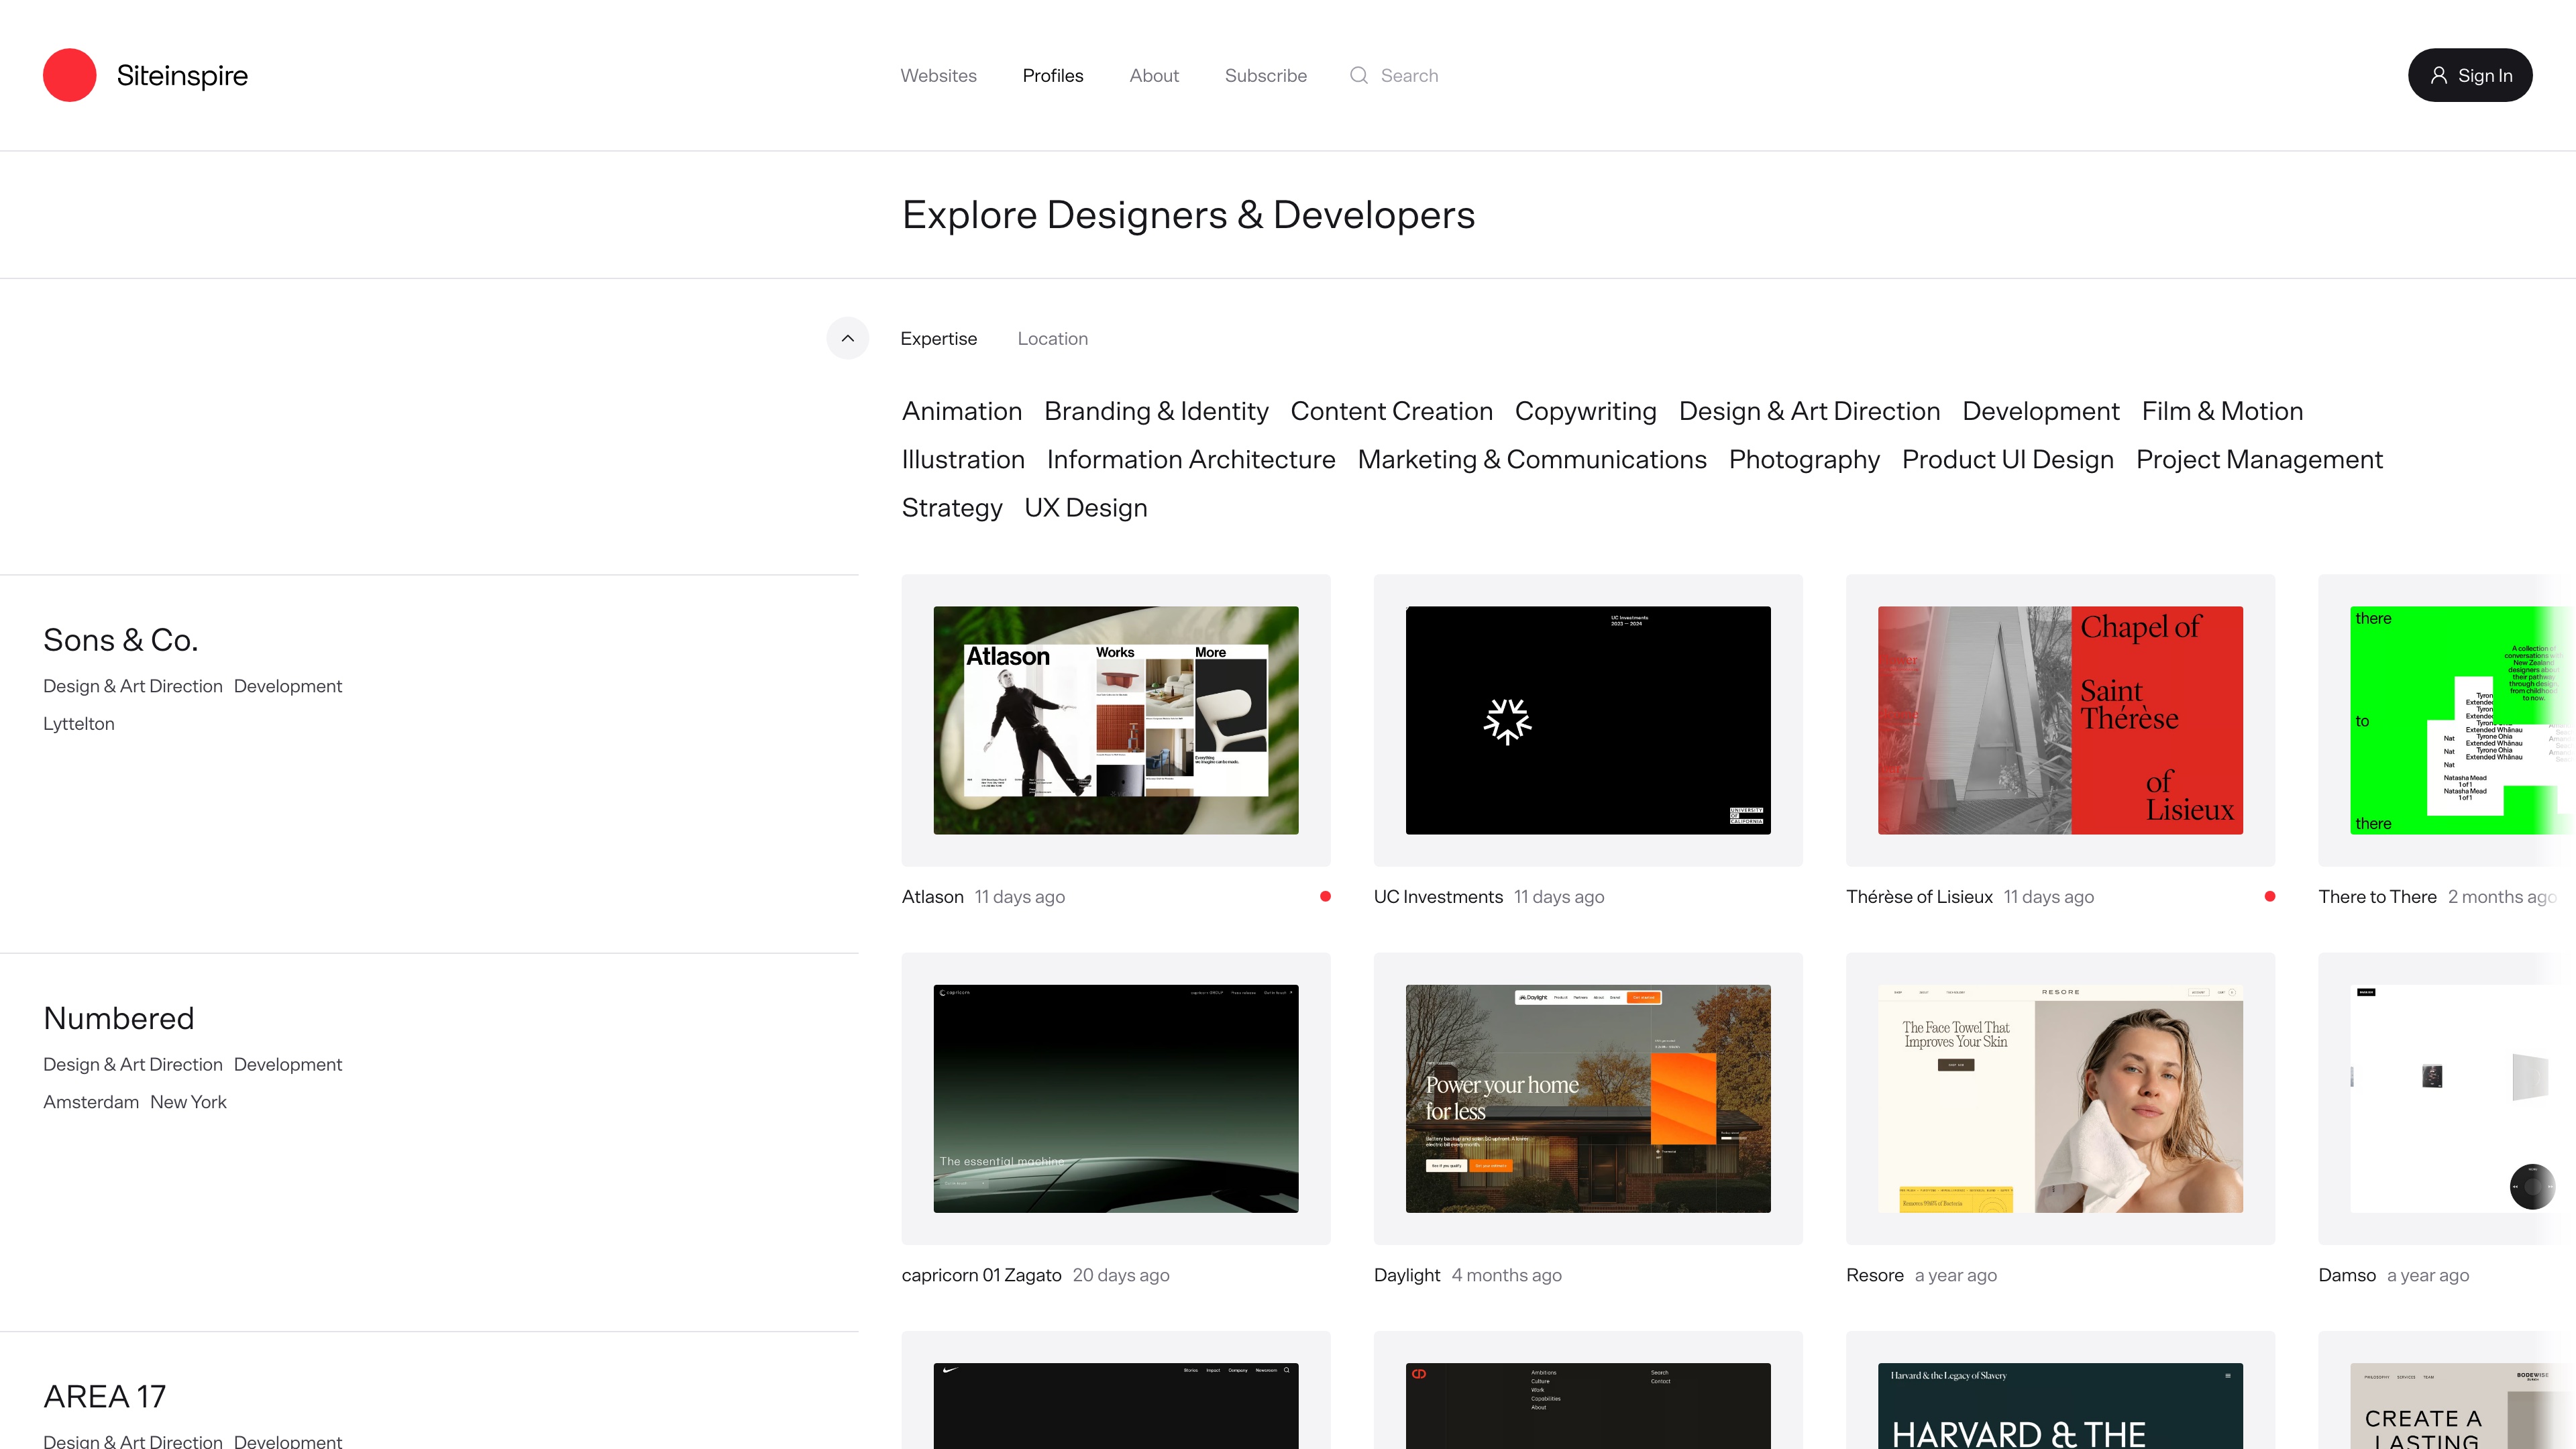
Task: Open the Subscribe nav item
Action: (1265, 75)
